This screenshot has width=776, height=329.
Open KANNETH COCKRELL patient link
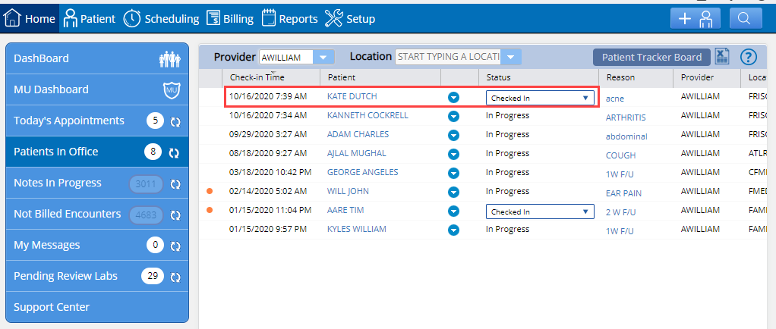click(367, 115)
